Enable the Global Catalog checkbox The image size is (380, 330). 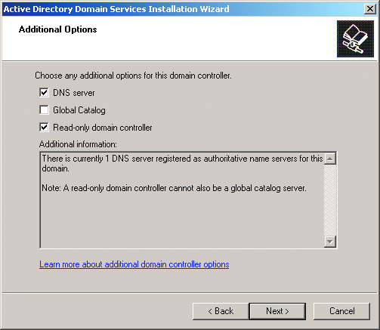point(44,110)
